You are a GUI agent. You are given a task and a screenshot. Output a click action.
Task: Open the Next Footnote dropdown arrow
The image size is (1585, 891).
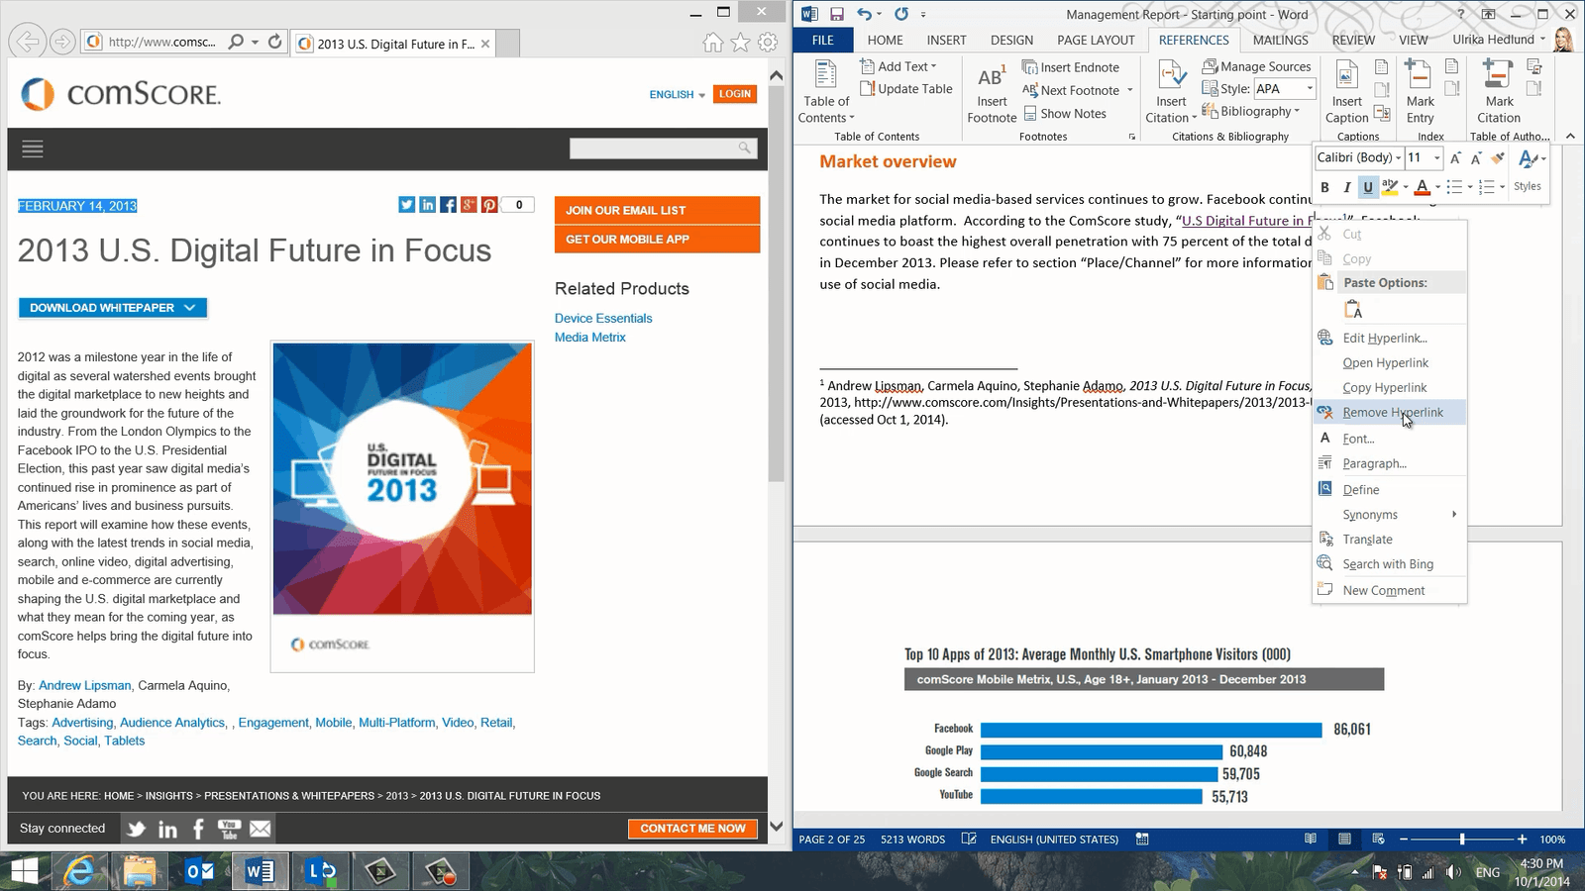pyautogui.click(x=1129, y=90)
